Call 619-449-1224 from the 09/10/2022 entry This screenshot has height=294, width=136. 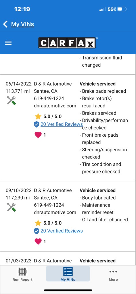49,205
